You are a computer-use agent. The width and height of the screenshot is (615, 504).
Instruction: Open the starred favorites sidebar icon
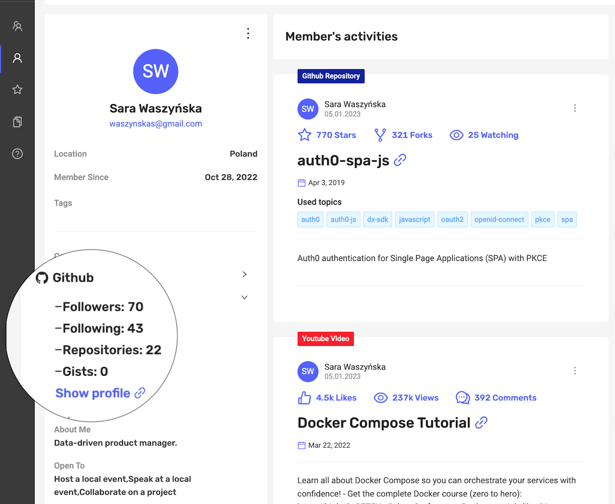(x=17, y=90)
